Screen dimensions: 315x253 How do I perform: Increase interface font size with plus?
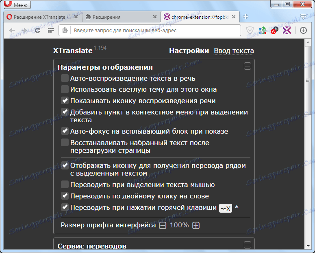tap(196, 225)
